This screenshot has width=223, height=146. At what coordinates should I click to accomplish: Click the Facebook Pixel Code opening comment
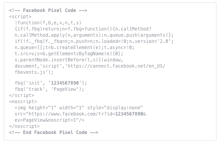(x=48, y=10)
